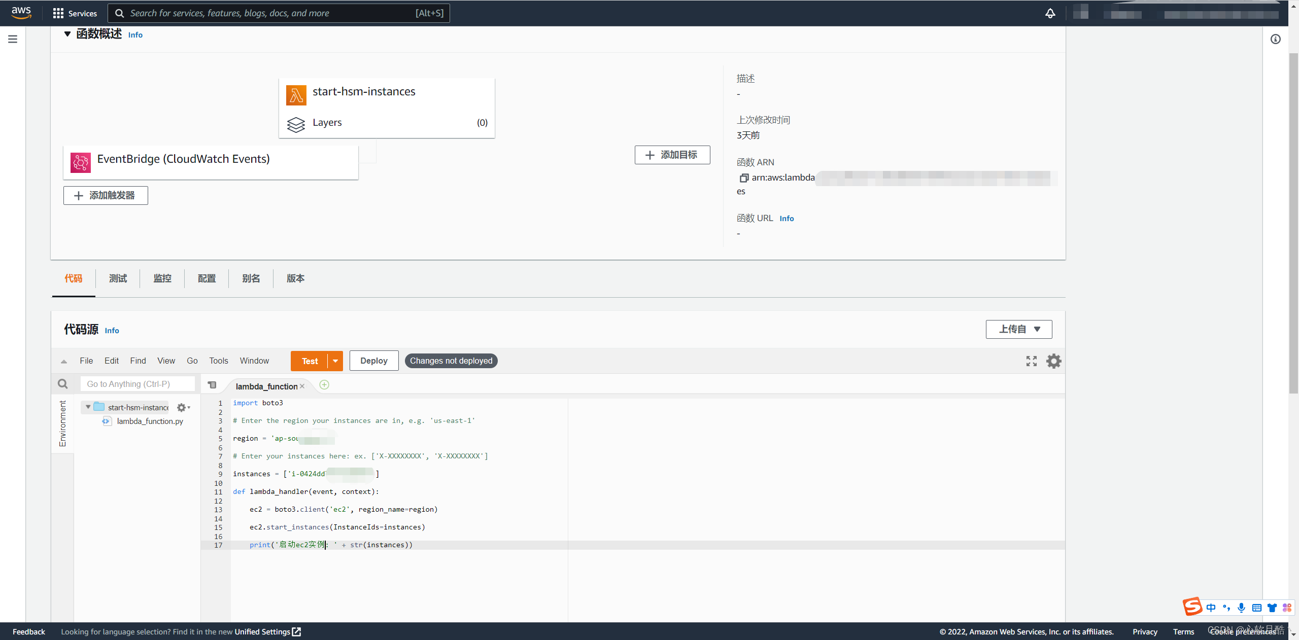Image resolution: width=1299 pixels, height=640 pixels.
Task: Open the left navigation hamburger menu
Action: click(13, 39)
